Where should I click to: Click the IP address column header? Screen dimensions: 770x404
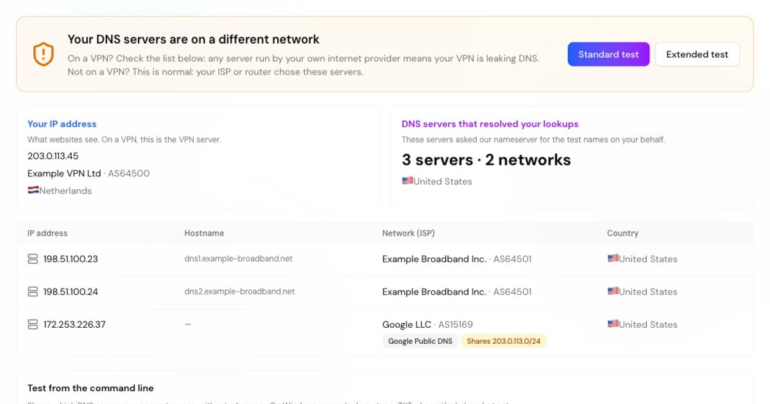click(47, 233)
